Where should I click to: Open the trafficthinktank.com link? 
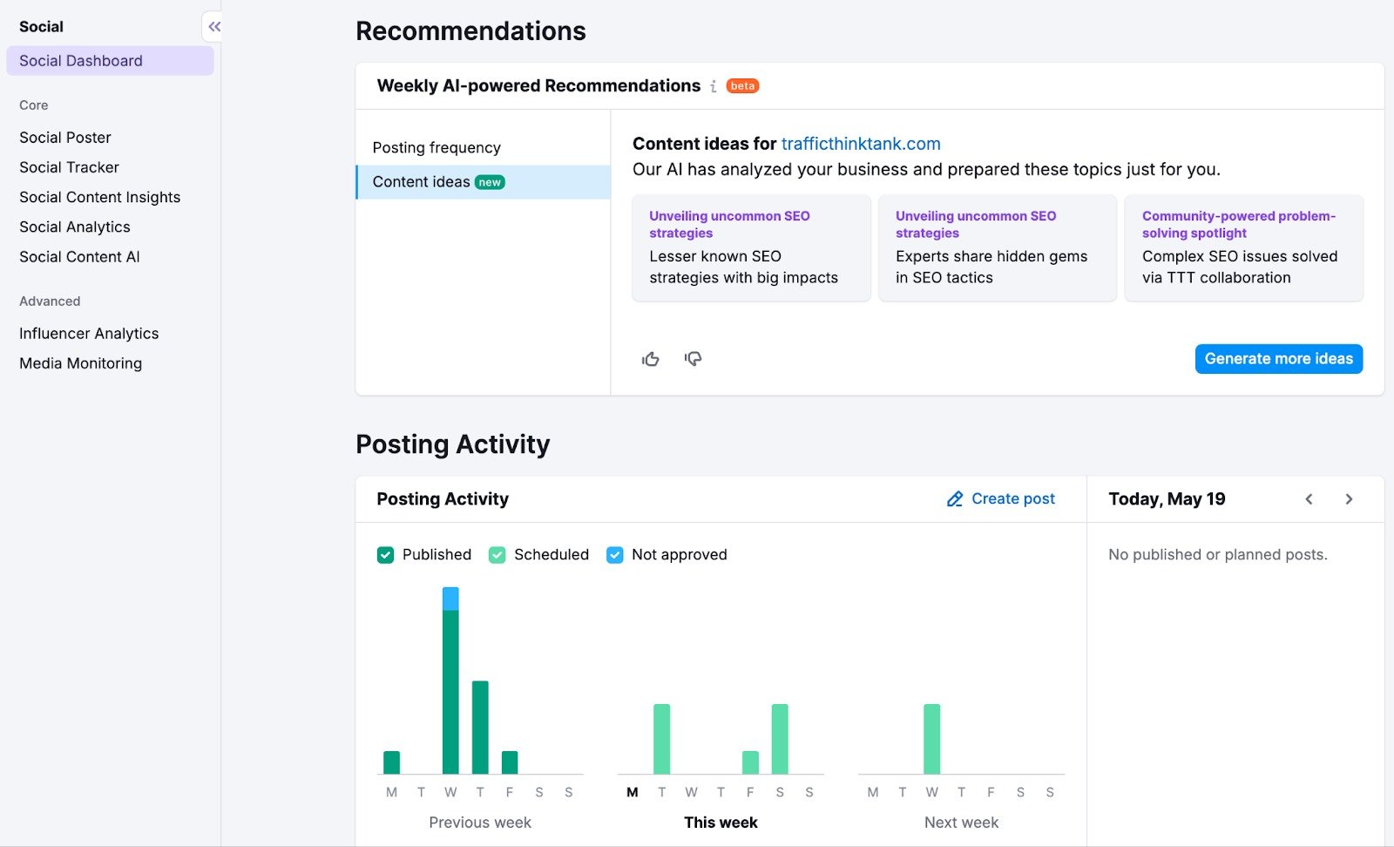[x=861, y=144]
